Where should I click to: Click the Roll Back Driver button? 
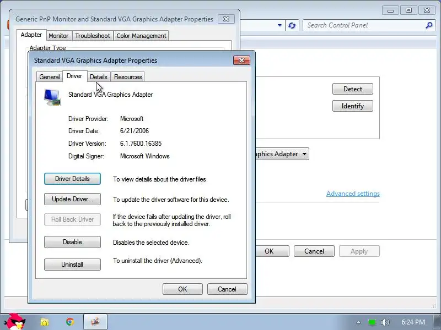point(72,219)
